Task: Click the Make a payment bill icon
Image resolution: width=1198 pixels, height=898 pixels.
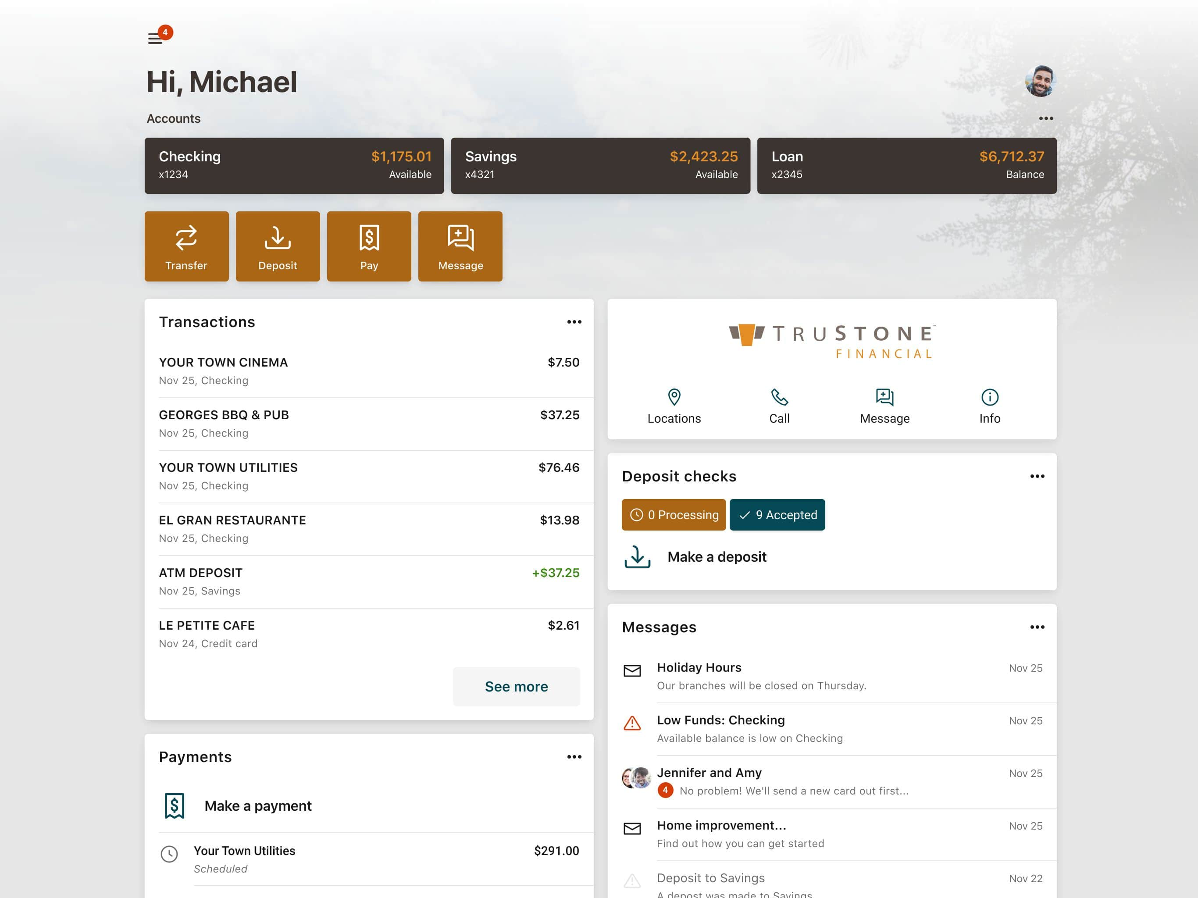Action: click(x=175, y=806)
